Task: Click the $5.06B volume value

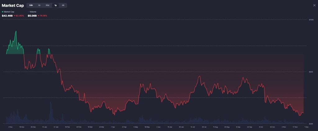Action: click(x=32, y=15)
